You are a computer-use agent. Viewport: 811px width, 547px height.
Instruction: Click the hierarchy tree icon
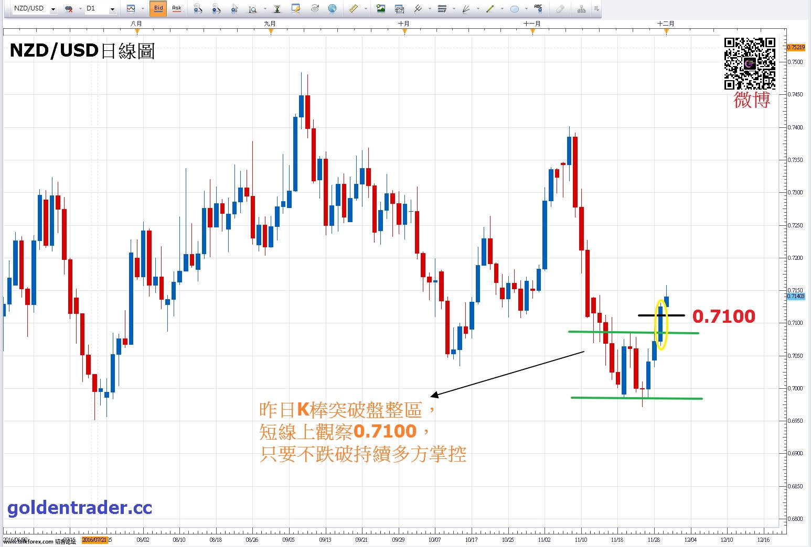[581, 9]
